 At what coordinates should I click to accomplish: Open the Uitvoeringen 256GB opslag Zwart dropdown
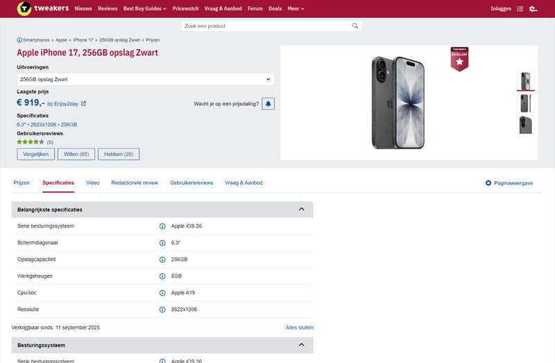coord(146,79)
